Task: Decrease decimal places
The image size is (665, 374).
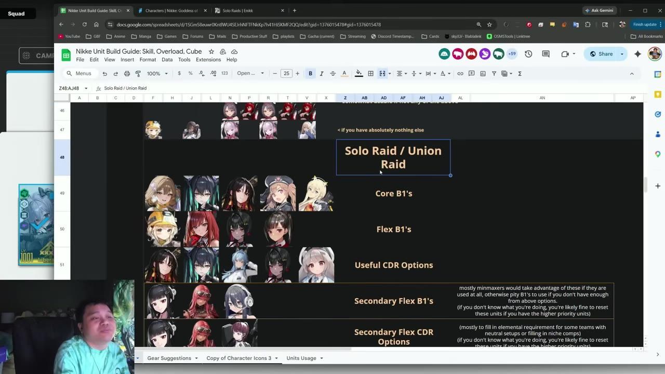Action: (x=202, y=74)
